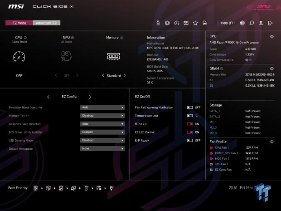Screen dimensions: 281x211
Task: Select first hard disk boot priority icon
Action: tap(36, 188)
